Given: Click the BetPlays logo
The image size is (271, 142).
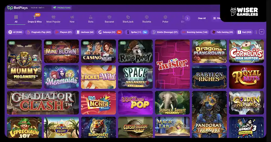Looking at the screenshot, I should (17, 8).
